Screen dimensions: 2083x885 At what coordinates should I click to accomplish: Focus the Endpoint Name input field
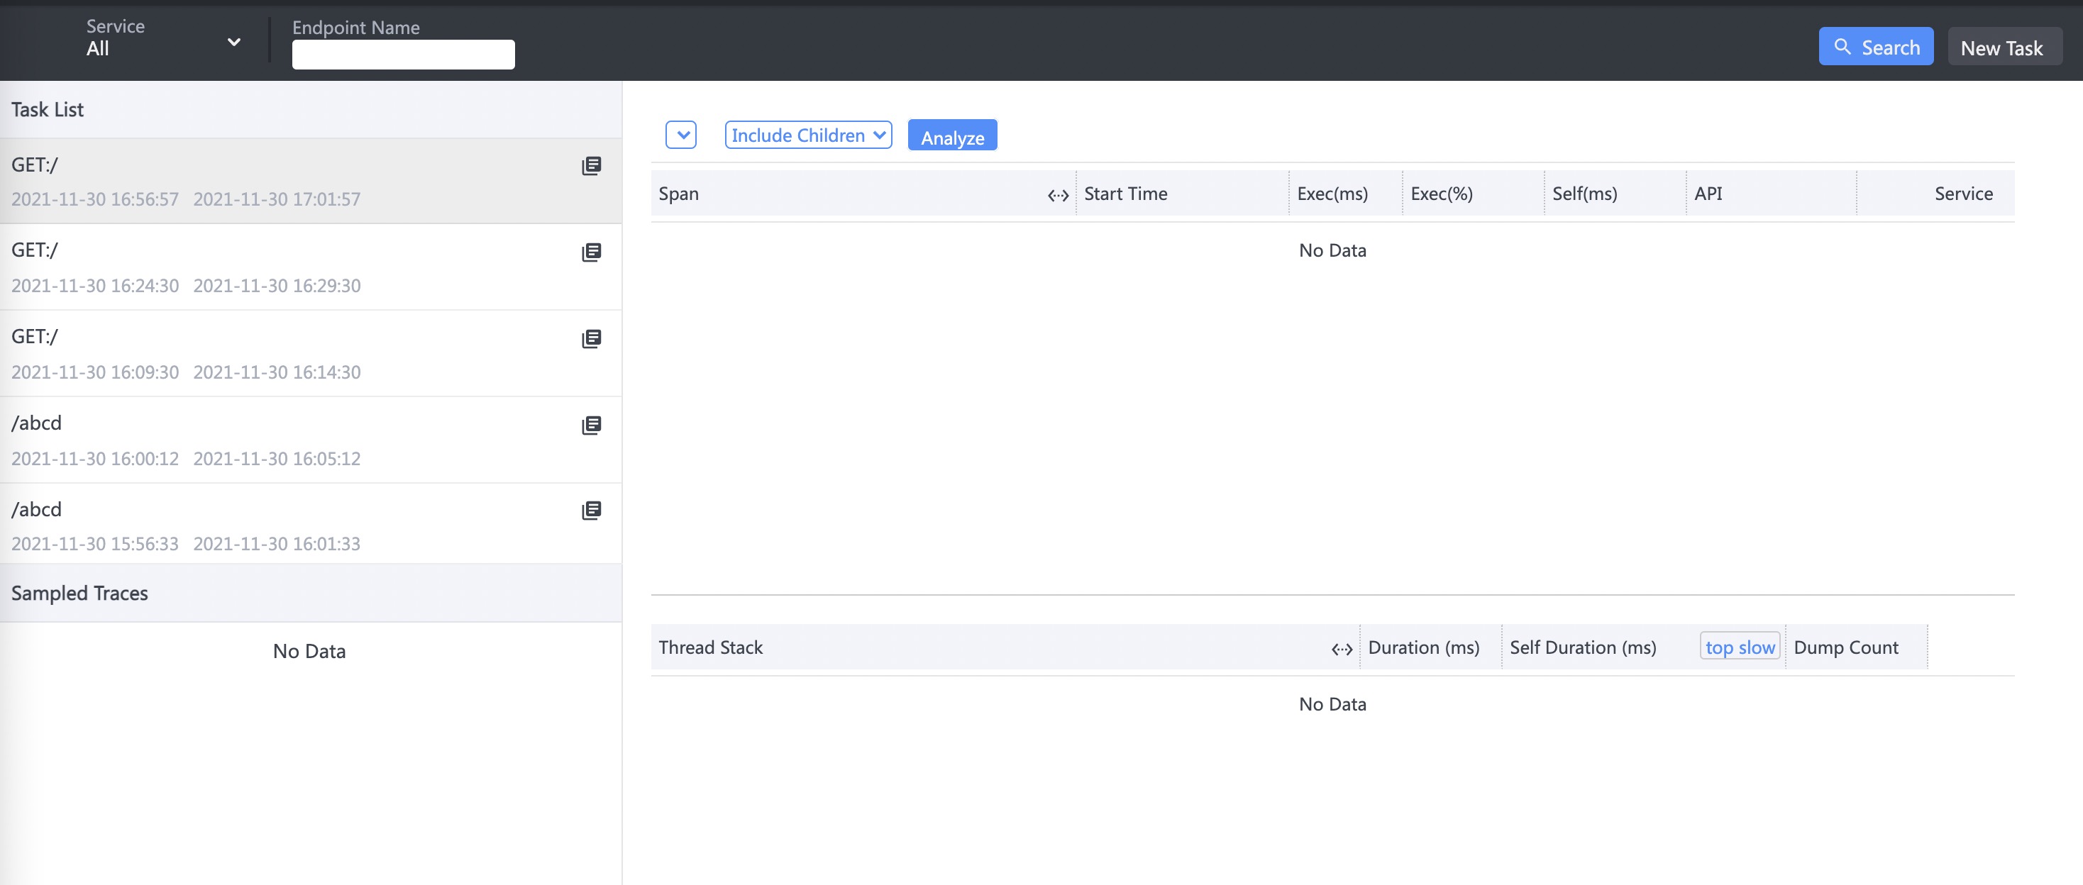click(403, 55)
